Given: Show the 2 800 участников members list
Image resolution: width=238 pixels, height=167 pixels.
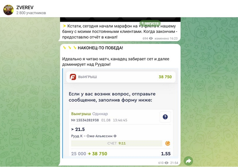Looking at the screenshot, I should [31, 13].
